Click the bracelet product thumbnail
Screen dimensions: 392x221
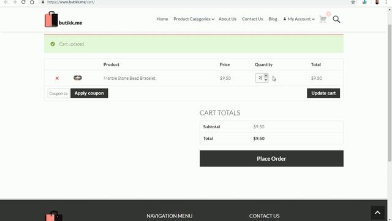coord(78,78)
